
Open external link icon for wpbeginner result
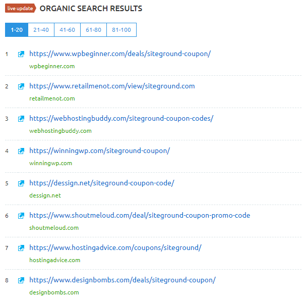[21, 54]
